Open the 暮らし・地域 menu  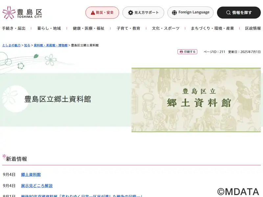49,28
